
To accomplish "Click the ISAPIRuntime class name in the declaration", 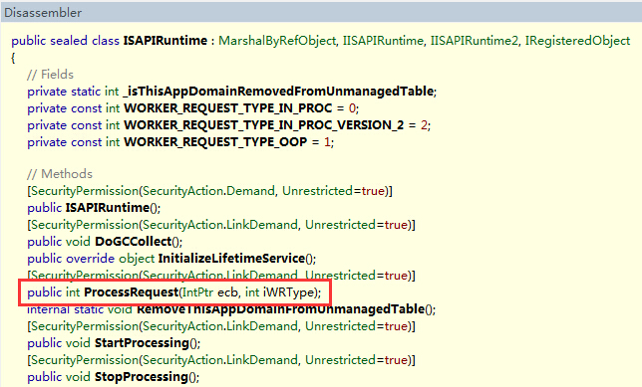I will tap(165, 41).
